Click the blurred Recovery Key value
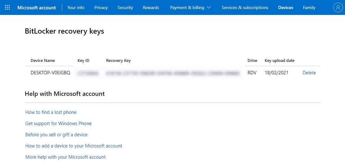 [x=173, y=73]
